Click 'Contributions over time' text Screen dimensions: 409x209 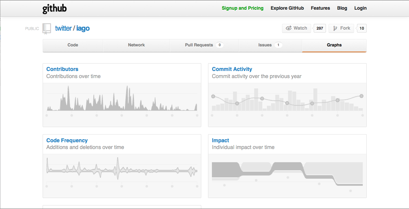(73, 76)
